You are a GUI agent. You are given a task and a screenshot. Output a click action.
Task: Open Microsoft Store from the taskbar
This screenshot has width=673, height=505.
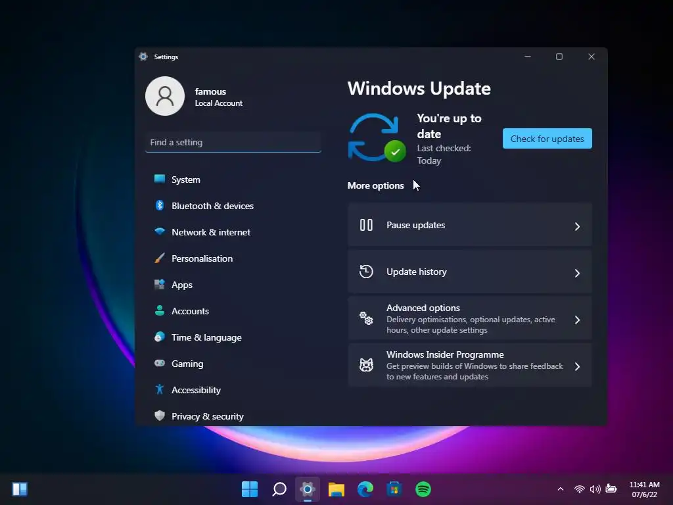click(394, 489)
